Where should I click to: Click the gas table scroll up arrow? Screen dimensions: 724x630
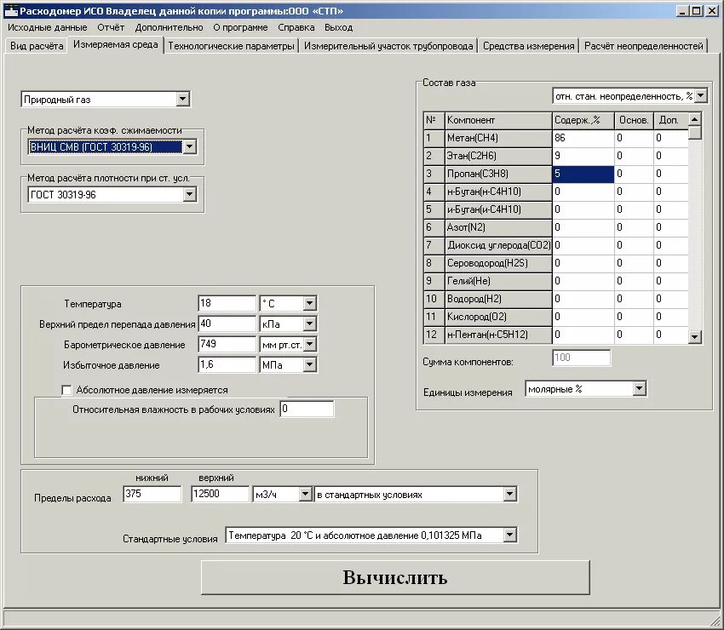pos(694,119)
